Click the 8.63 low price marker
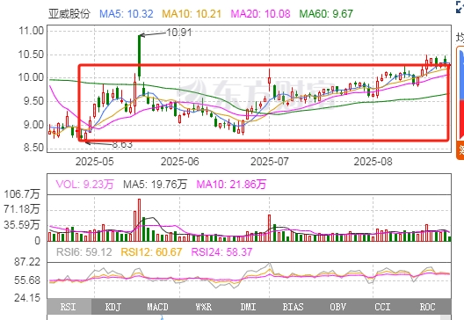Screen dimensions: 464x320 (122, 144)
